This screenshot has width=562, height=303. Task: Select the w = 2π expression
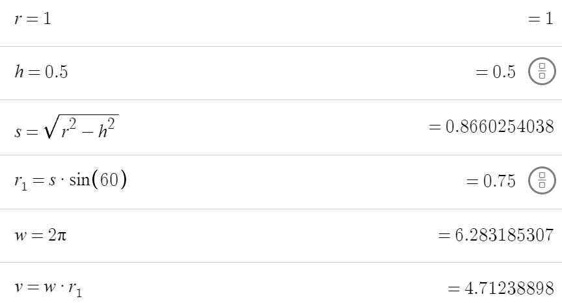coord(40,234)
